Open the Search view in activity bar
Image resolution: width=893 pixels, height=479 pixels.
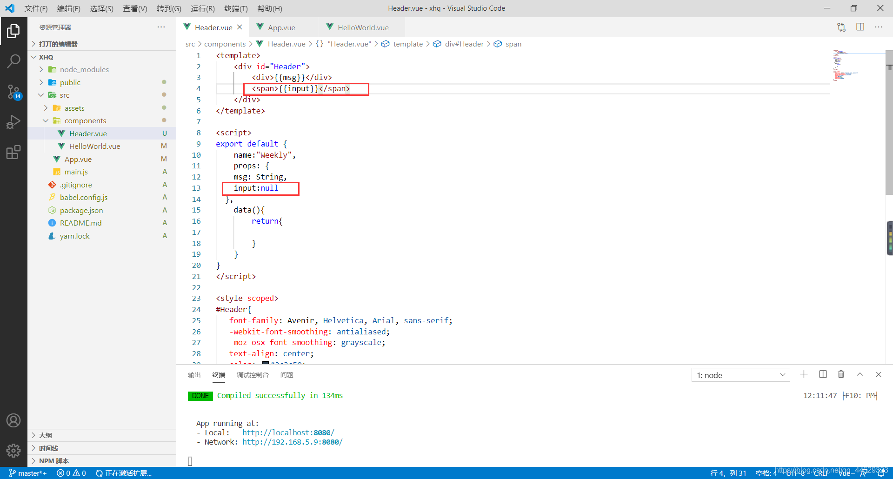click(13, 61)
